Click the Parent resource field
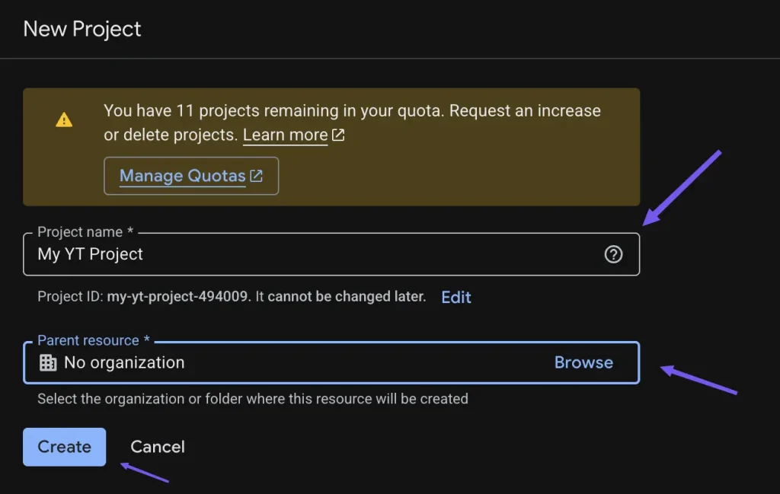The width and height of the screenshot is (780, 494). coord(331,363)
